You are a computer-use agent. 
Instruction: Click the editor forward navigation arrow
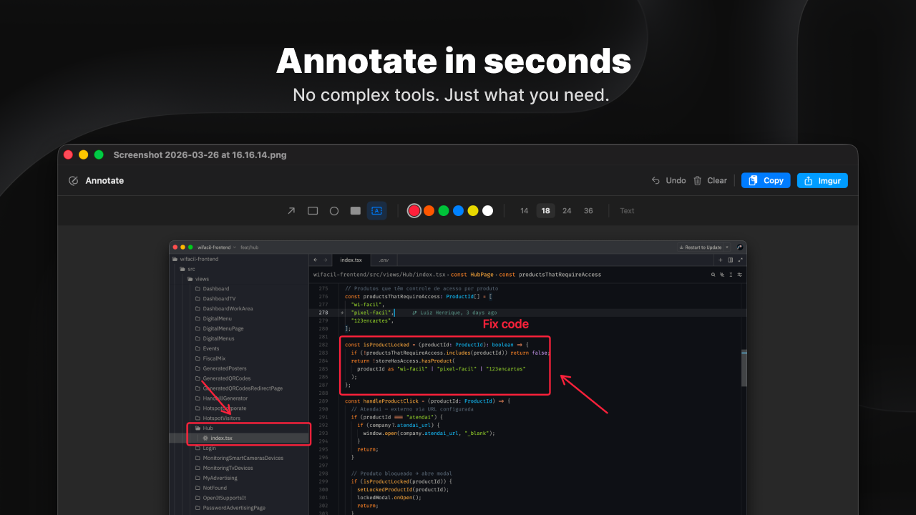(326, 260)
